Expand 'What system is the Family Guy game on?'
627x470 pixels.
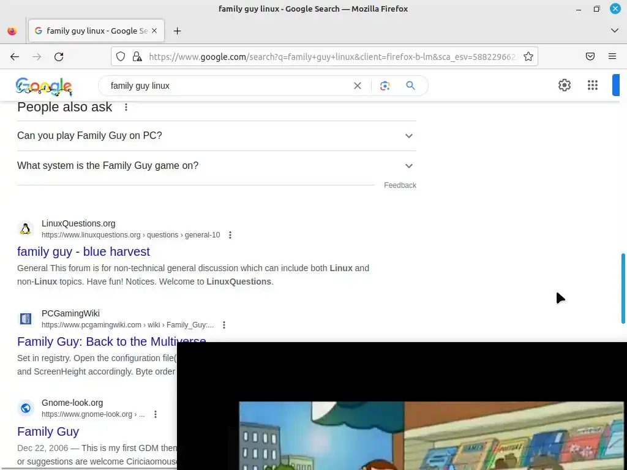coord(217,166)
